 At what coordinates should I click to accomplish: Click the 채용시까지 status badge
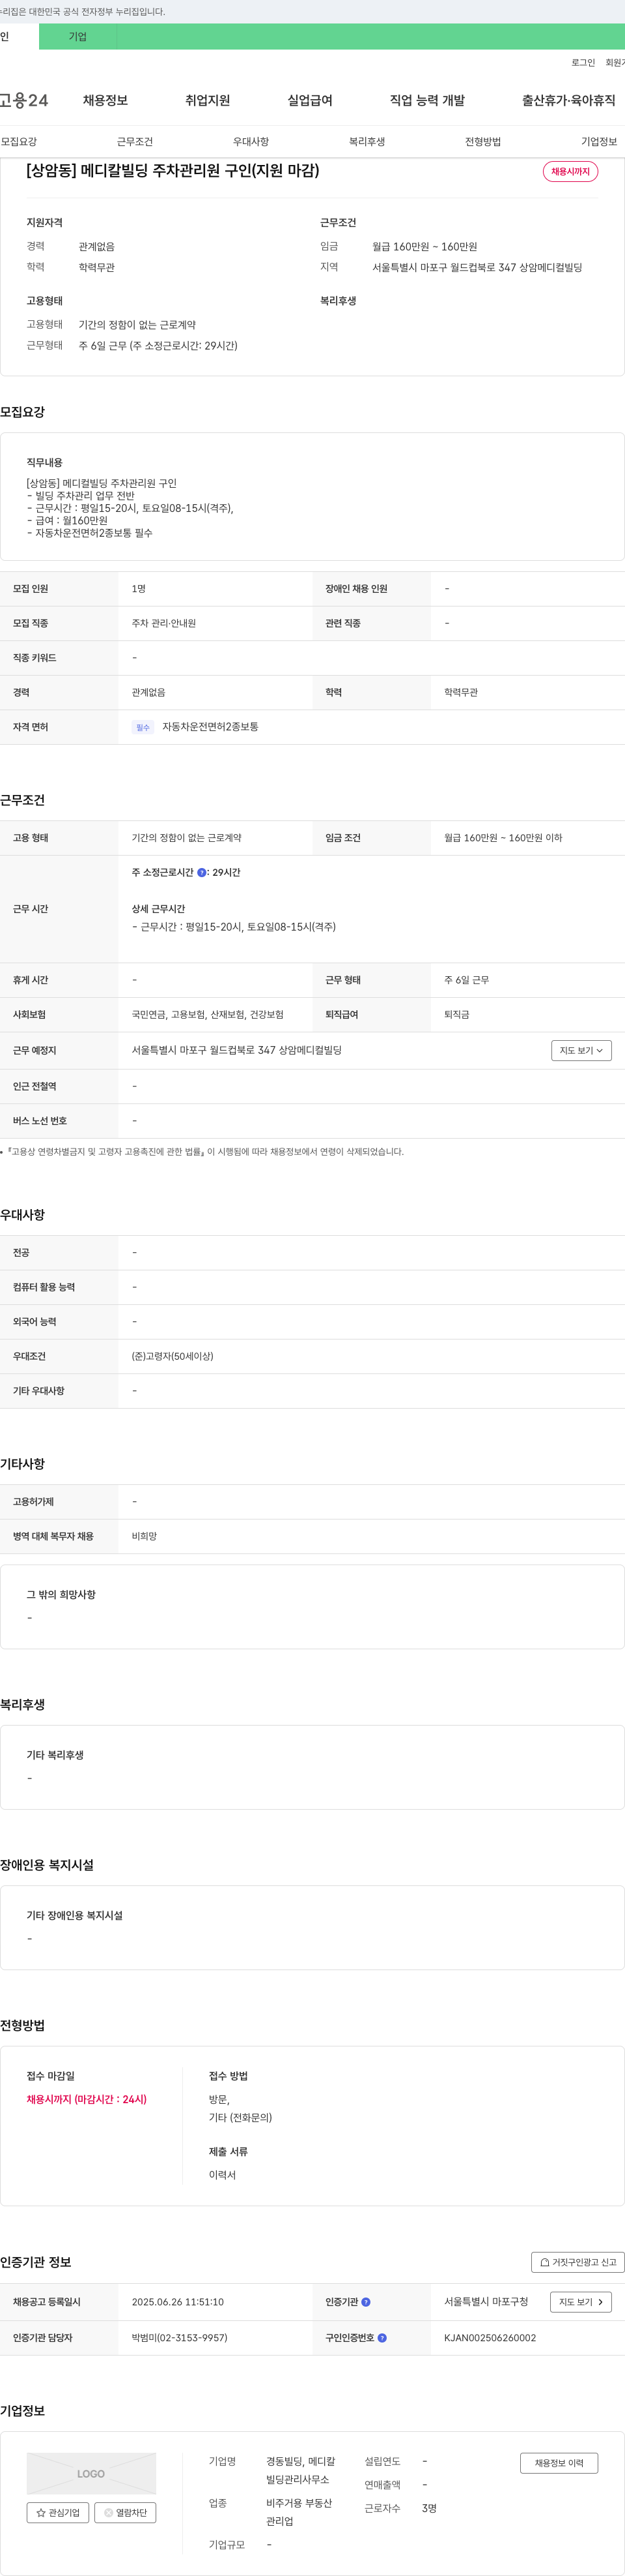click(x=570, y=171)
